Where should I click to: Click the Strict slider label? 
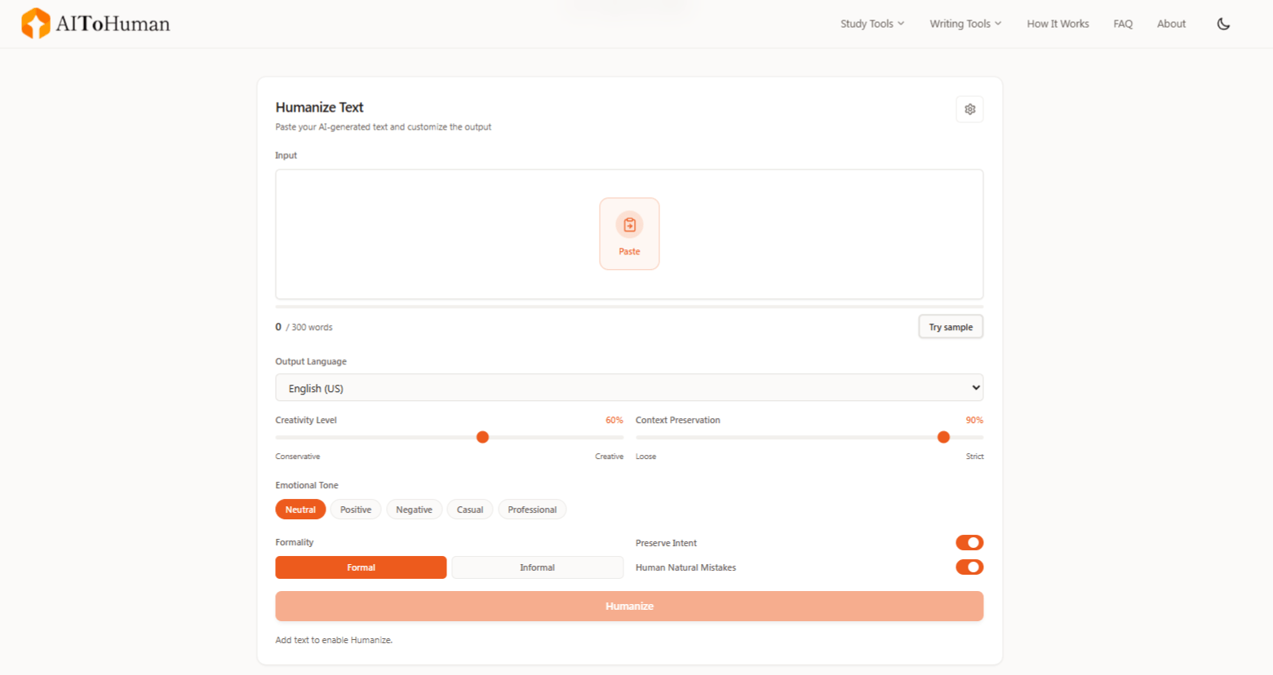pos(974,457)
